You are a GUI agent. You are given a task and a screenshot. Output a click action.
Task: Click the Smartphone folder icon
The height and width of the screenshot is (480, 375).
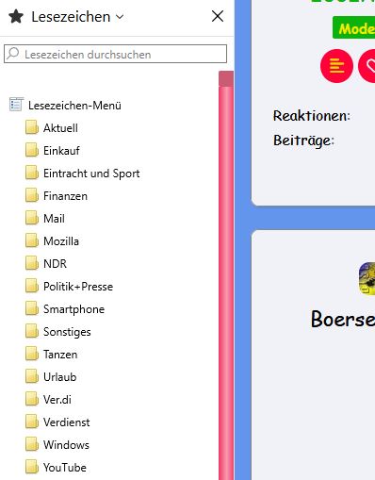[32, 308]
